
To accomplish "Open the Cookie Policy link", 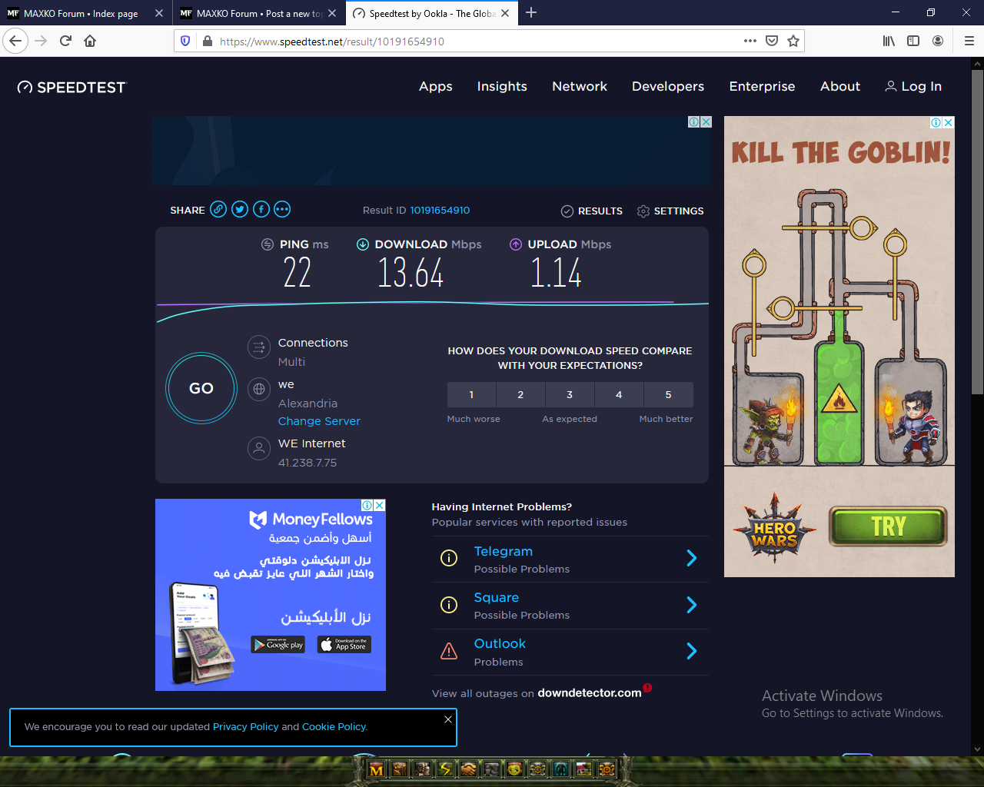I will coord(334,726).
